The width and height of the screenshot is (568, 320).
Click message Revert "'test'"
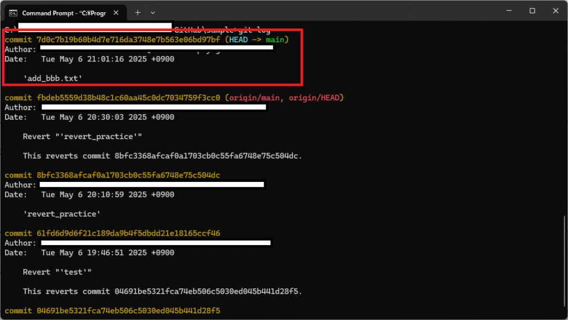57,272
